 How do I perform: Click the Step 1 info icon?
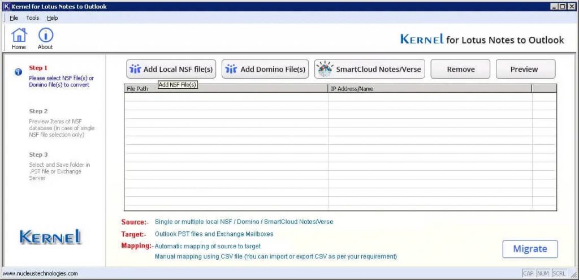point(18,72)
